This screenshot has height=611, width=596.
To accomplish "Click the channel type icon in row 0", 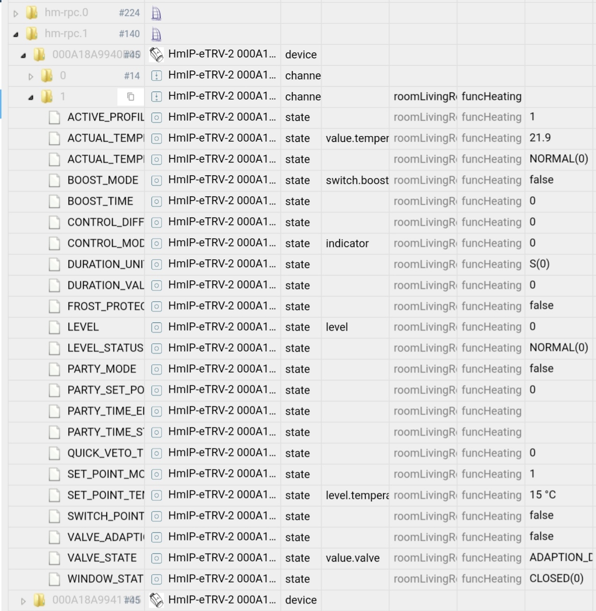I will click(x=157, y=76).
